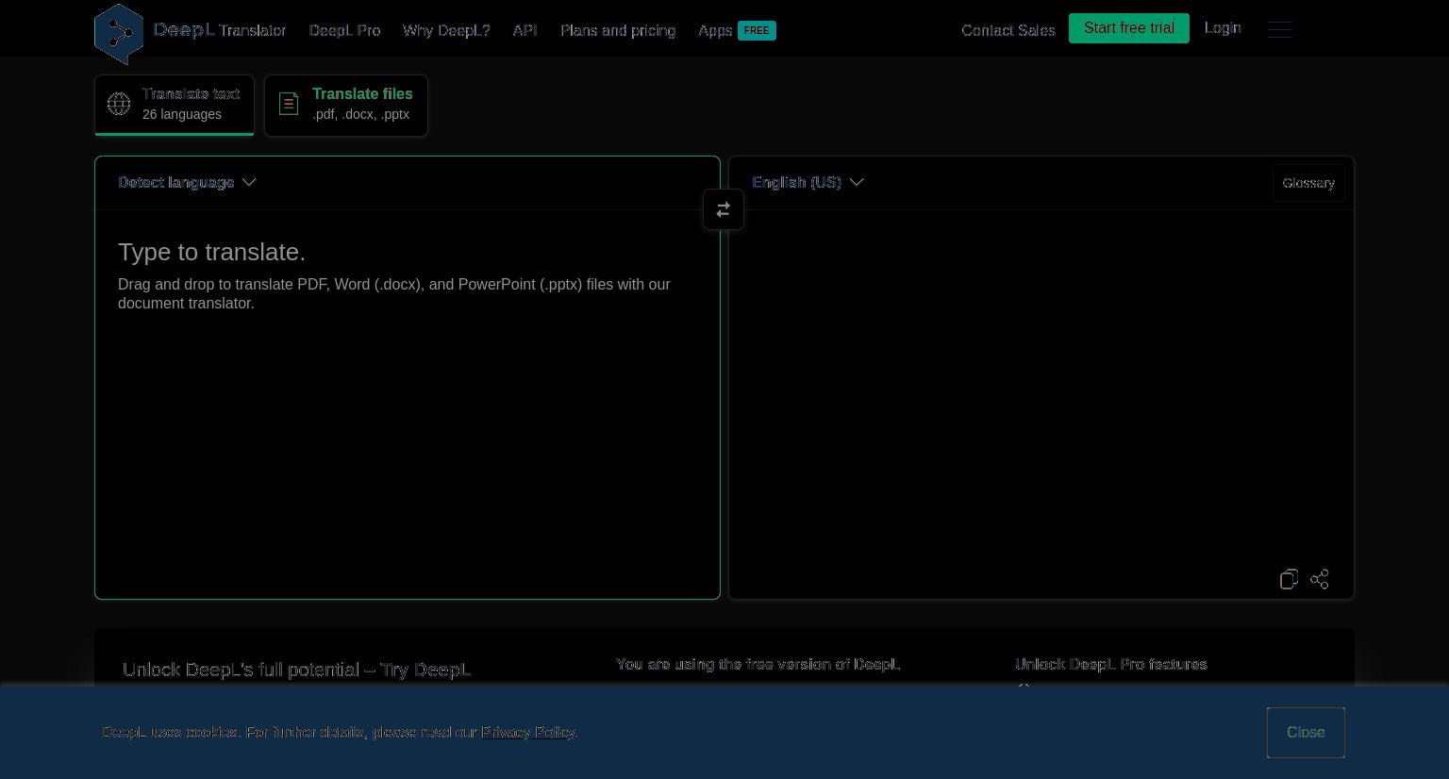The image size is (1449, 779).
Task: Open the Why DeepL? menu item
Action: [x=446, y=31]
